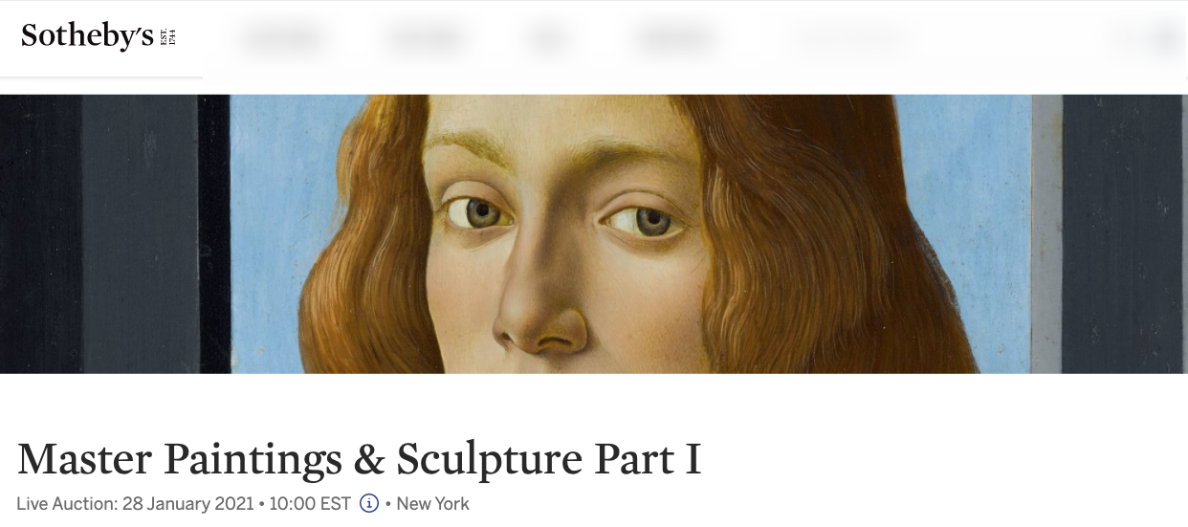
Task: Open the second blurred header navigation item
Action: 426,39
